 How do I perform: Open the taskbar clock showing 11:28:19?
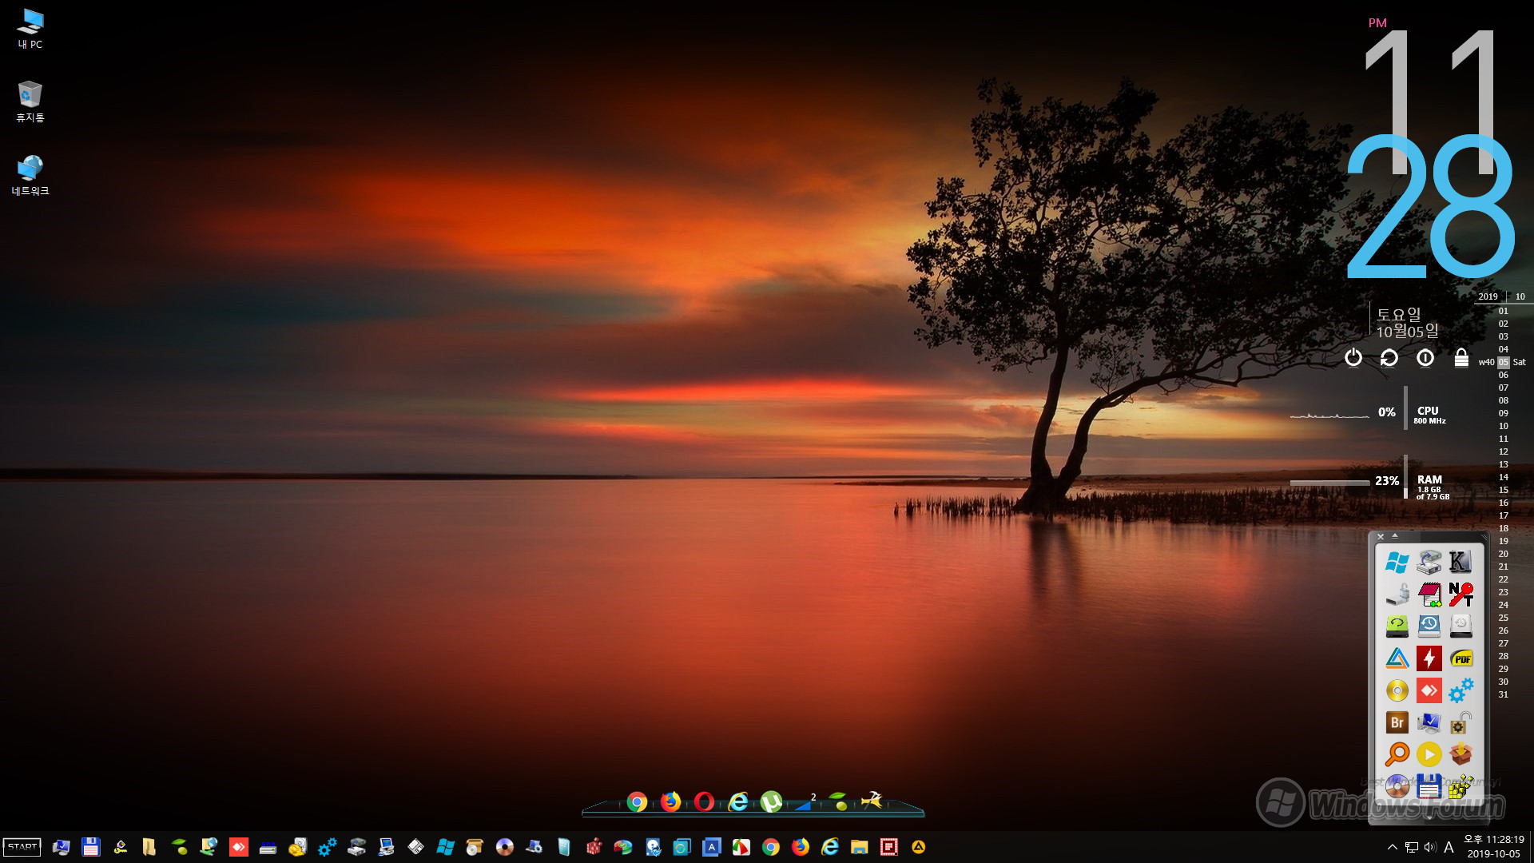(x=1493, y=847)
